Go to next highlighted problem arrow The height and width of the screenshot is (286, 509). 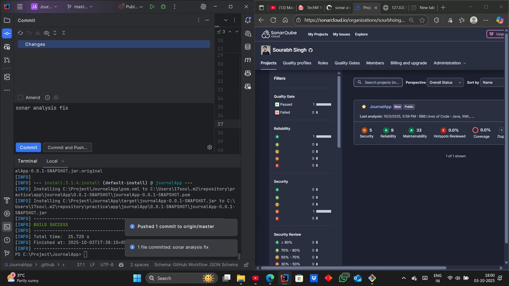point(238,31)
